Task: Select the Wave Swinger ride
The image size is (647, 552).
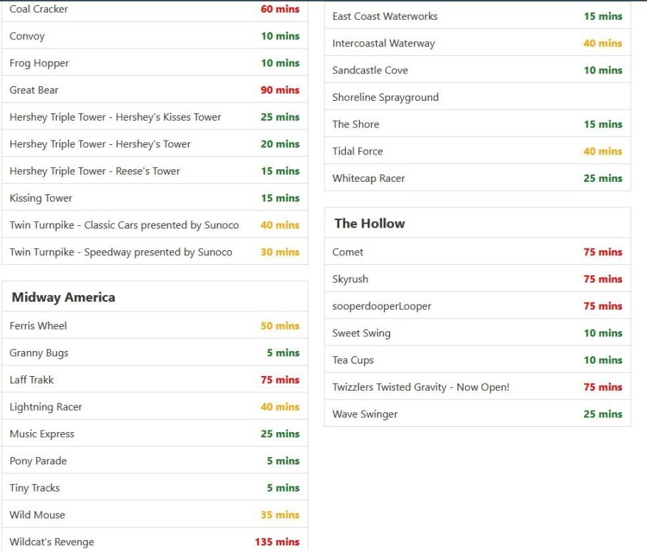Action: click(365, 414)
